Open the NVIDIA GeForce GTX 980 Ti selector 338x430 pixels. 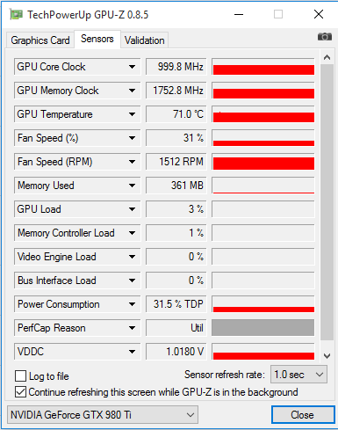pos(103,415)
